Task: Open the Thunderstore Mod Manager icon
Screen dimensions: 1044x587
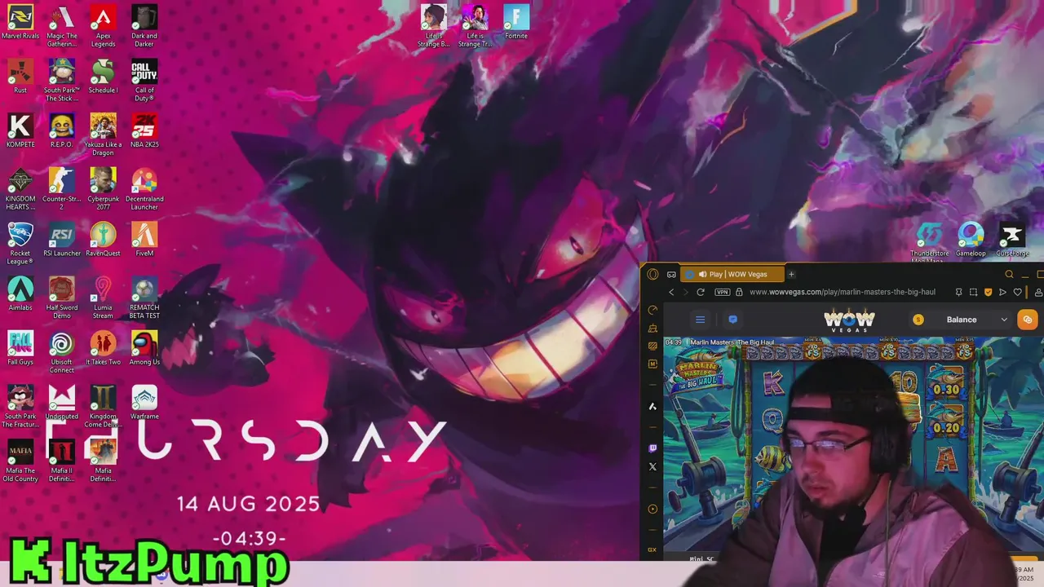Action: 929,242
